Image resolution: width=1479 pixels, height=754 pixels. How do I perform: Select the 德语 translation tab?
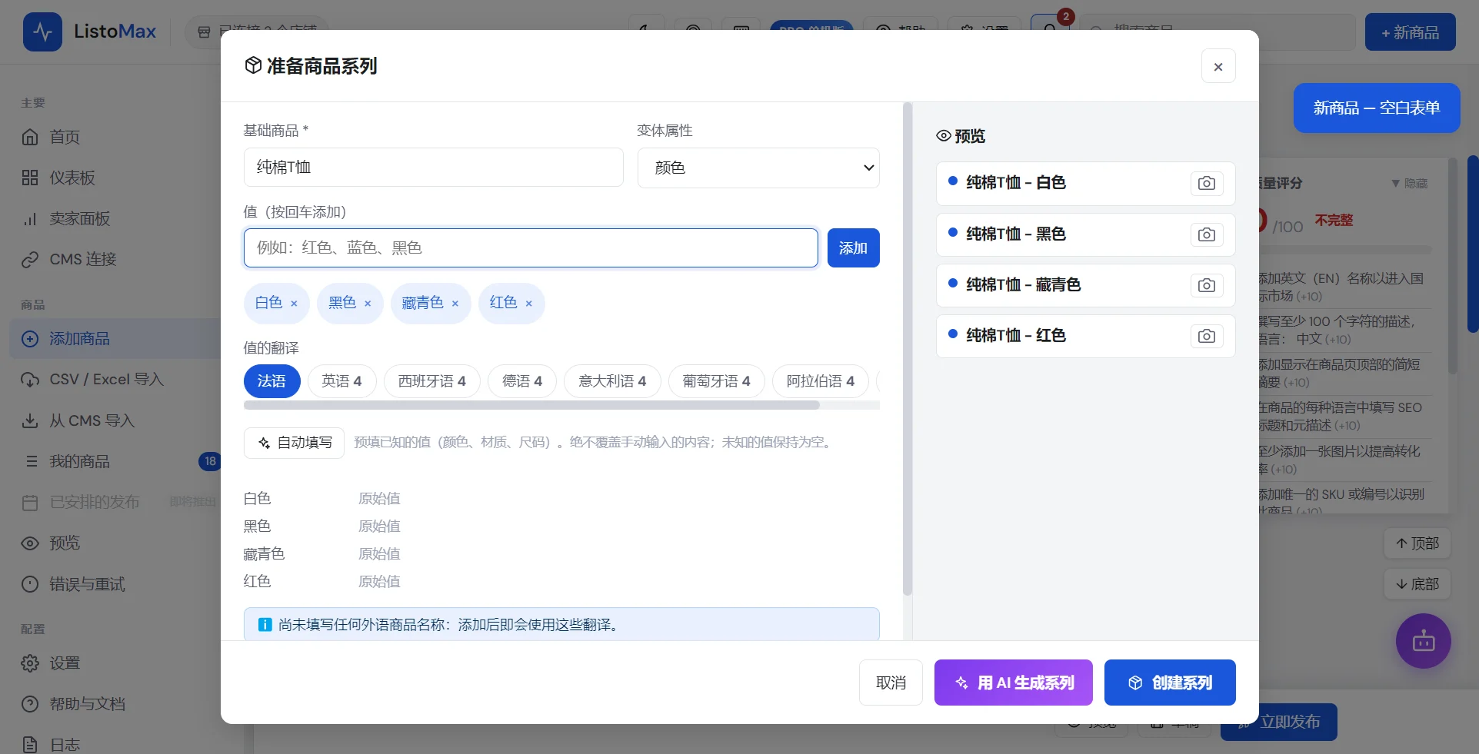(x=522, y=381)
